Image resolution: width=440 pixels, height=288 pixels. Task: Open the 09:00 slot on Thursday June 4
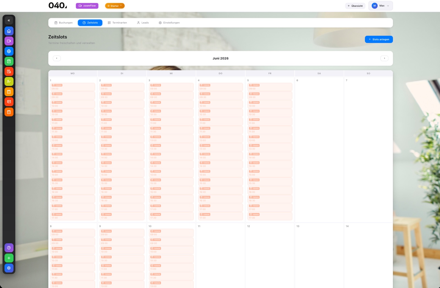click(x=221, y=87)
